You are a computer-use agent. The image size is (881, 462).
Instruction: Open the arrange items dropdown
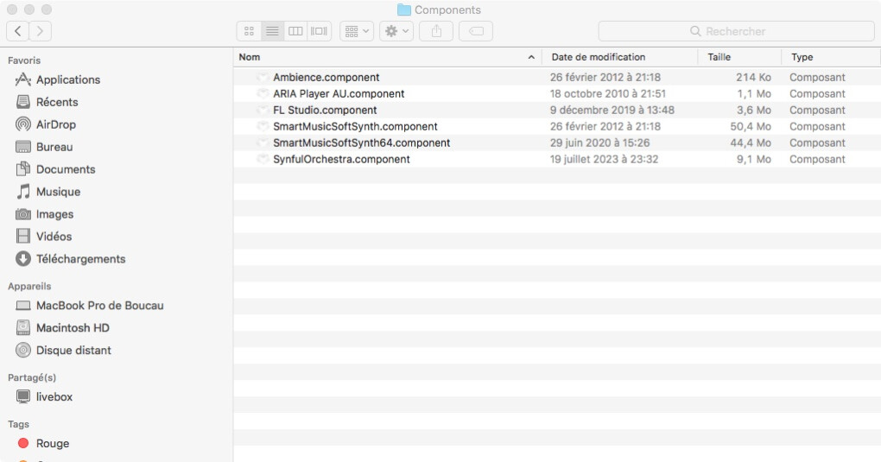[x=357, y=31]
